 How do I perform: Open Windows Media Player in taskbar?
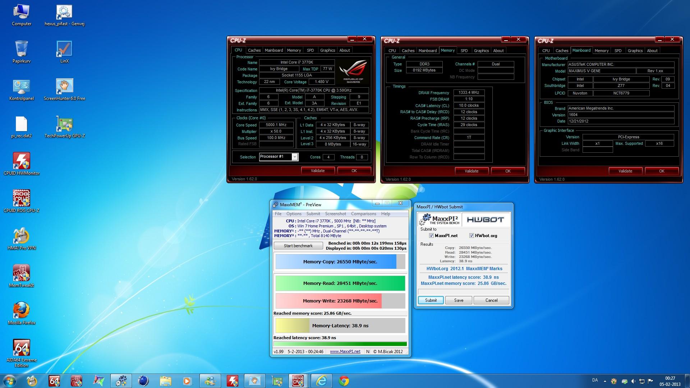pyautogui.click(x=188, y=381)
